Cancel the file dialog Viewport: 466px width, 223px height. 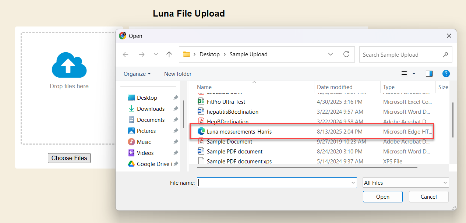(428, 197)
